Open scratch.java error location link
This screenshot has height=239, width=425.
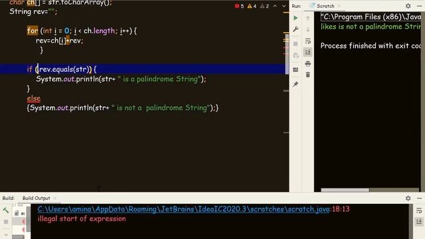[x=183, y=209]
